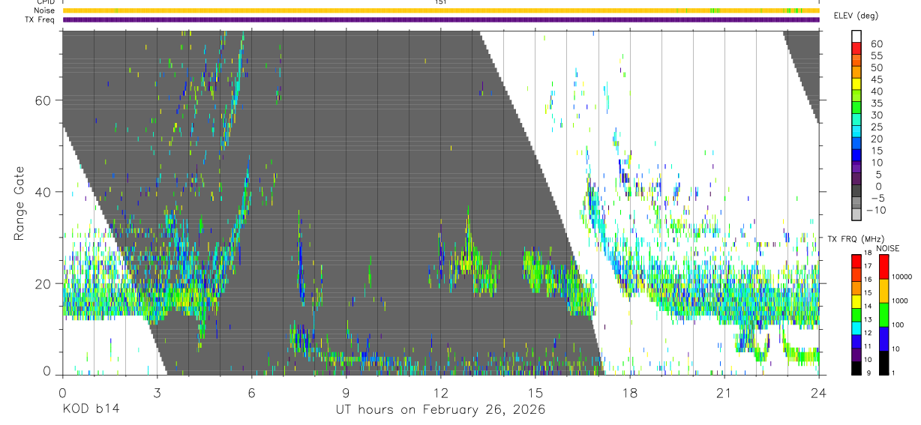Click the "100" label on NOISE scale
Image resolution: width=921 pixels, height=425 pixels.
[x=898, y=325]
